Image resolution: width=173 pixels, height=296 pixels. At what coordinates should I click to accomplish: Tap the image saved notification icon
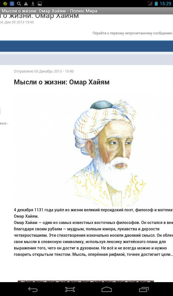click(x=40, y=3)
